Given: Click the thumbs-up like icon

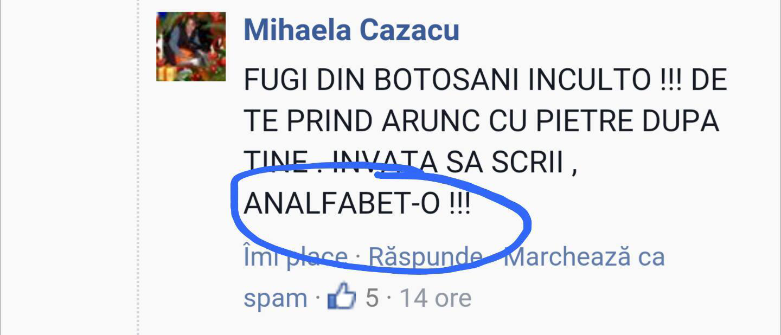Looking at the screenshot, I should [x=342, y=297].
